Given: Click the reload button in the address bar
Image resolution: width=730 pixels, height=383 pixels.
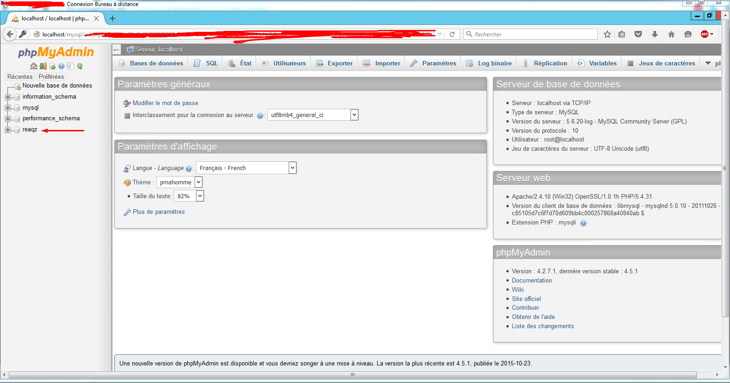Looking at the screenshot, I should [x=452, y=34].
